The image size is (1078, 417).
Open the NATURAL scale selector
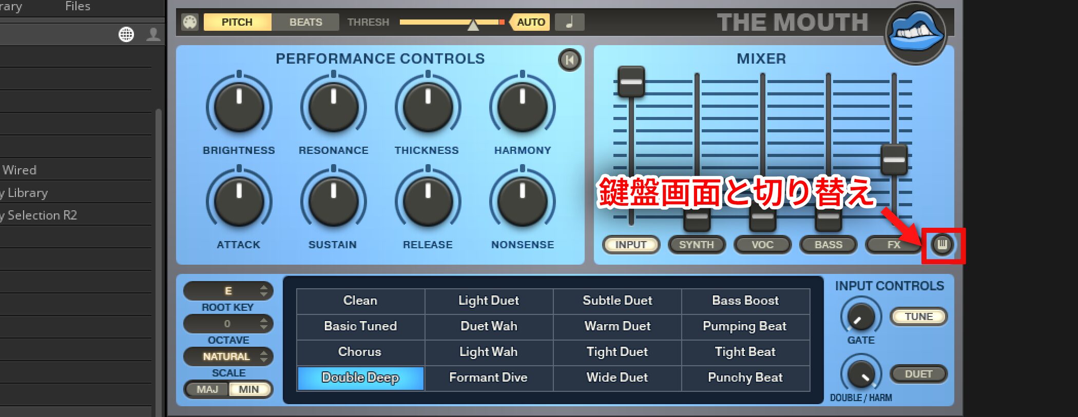[228, 356]
